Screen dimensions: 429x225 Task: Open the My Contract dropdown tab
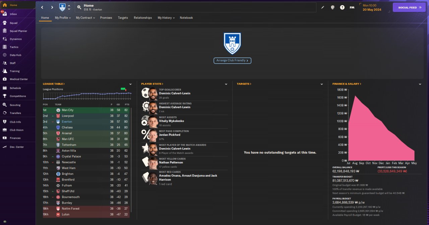[x=85, y=18]
